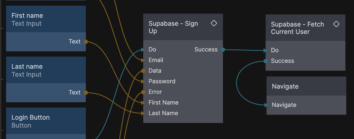This screenshot has width=354, height=139.
Task: Select the Navigate node title
Action: (x=285, y=86)
